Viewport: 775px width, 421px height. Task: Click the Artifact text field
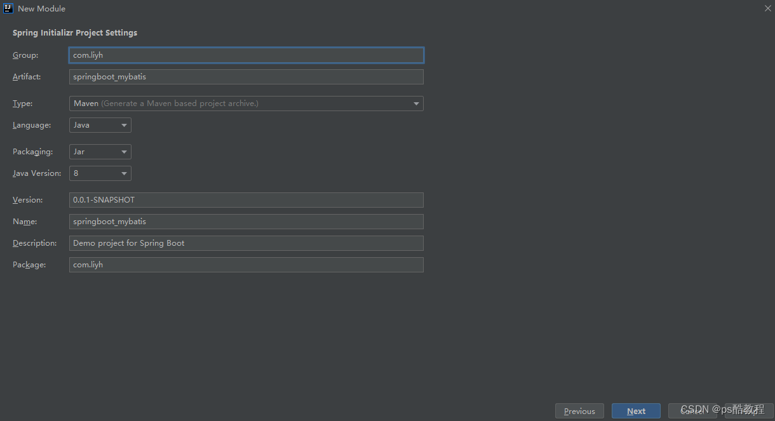[x=246, y=77]
